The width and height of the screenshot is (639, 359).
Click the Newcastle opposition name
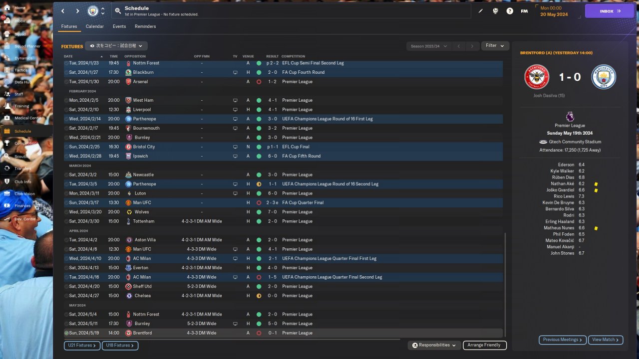[x=143, y=175]
